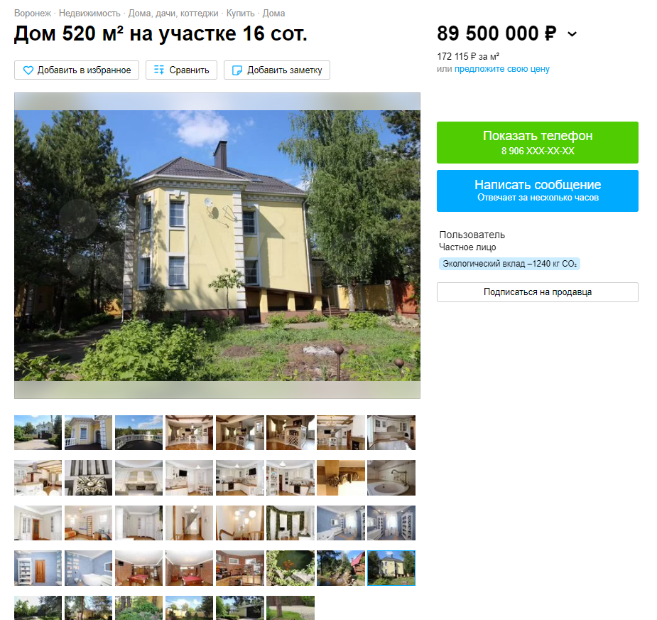Image resolution: width=657 pixels, height=620 pixels.
Task: Select the first thumbnail in gallery
Action: [x=38, y=432]
